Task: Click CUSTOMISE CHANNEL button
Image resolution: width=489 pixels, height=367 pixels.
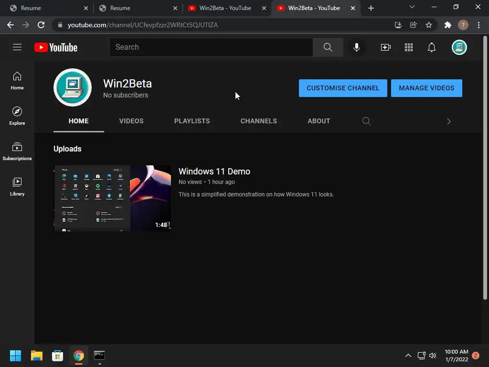Action: pyautogui.click(x=343, y=88)
